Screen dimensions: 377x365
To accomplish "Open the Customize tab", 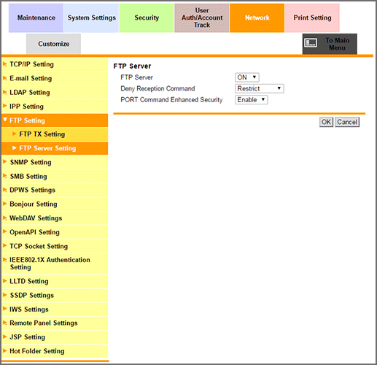I will click(53, 44).
